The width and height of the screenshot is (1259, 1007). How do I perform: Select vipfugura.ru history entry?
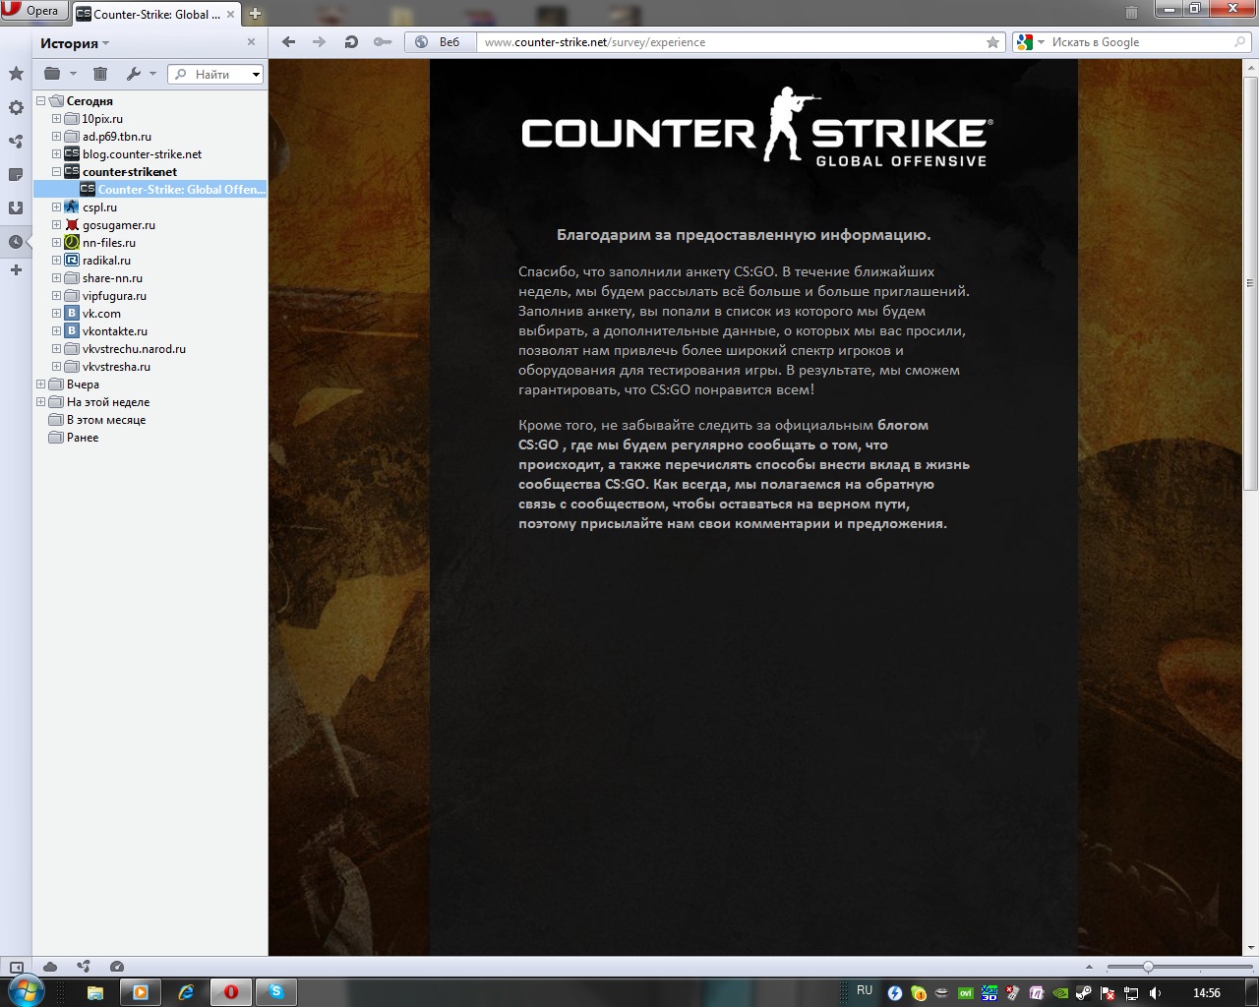tap(105, 296)
